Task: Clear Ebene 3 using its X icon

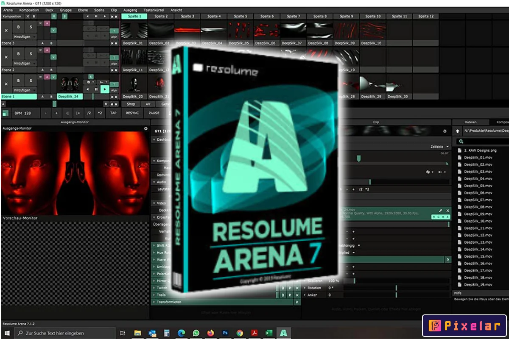Action: 6,31
